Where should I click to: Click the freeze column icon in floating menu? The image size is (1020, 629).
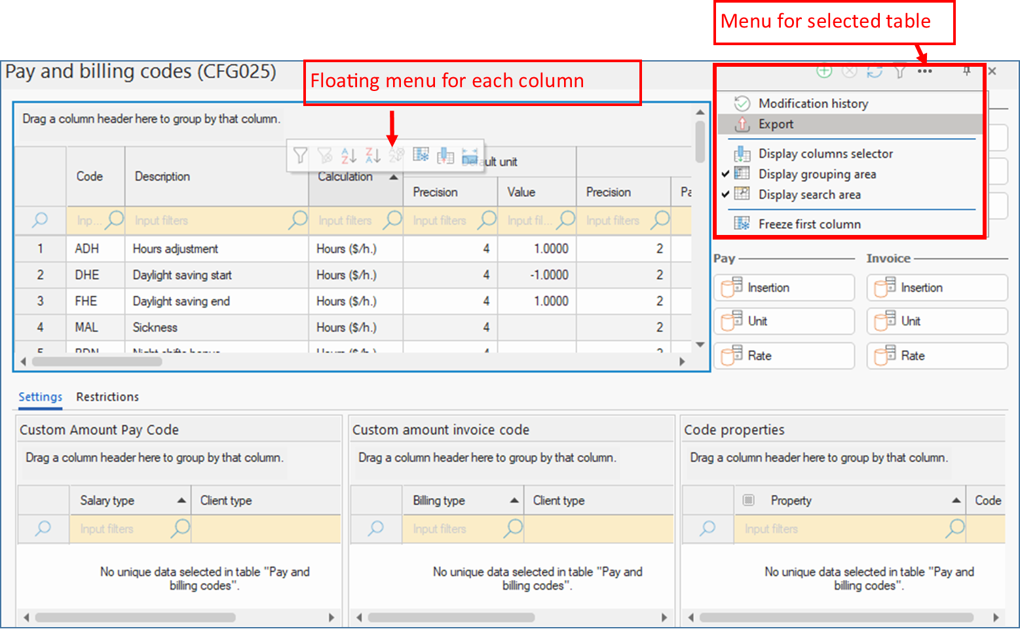[x=421, y=155]
